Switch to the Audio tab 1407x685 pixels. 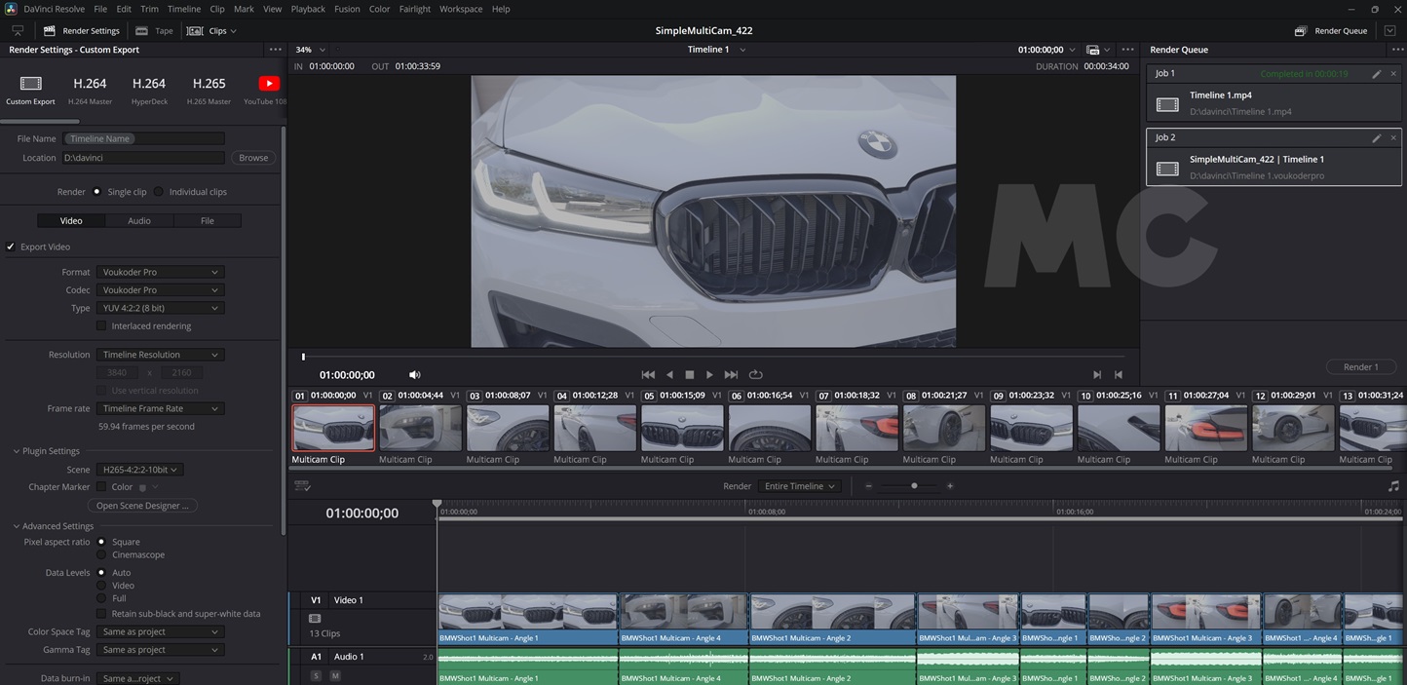tap(139, 221)
